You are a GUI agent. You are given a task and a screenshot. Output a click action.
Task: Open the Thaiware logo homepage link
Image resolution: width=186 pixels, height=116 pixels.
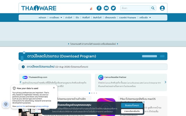coord(39,8)
